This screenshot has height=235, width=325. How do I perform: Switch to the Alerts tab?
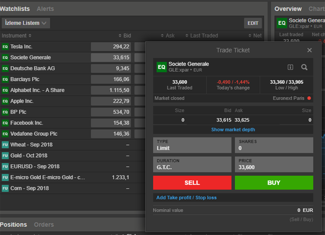pos(45,9)
